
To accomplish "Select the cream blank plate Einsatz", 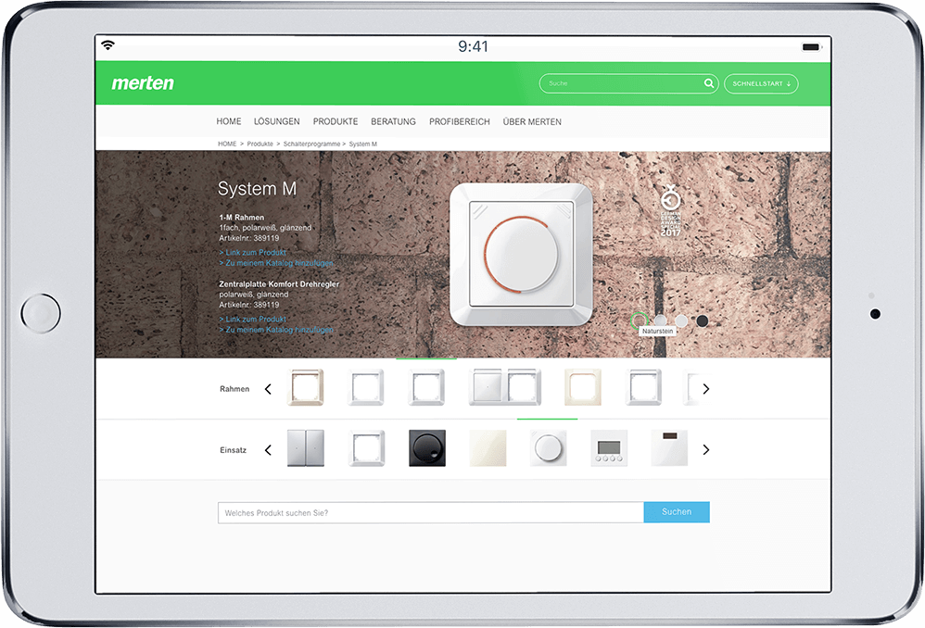I will tap(488, 448).
